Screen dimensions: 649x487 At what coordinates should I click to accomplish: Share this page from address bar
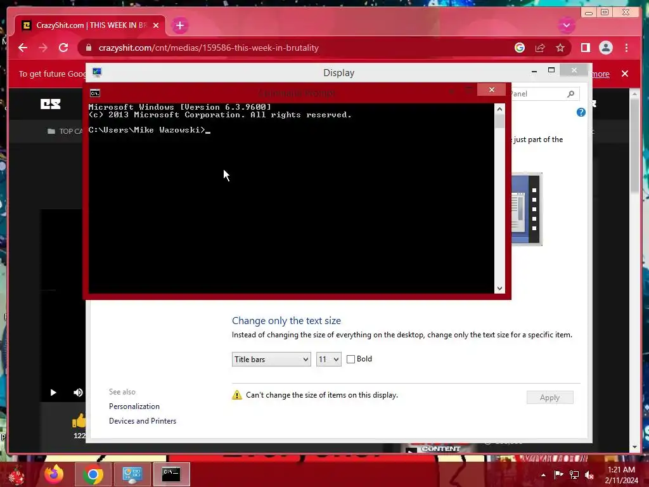[x=540, y=48]
